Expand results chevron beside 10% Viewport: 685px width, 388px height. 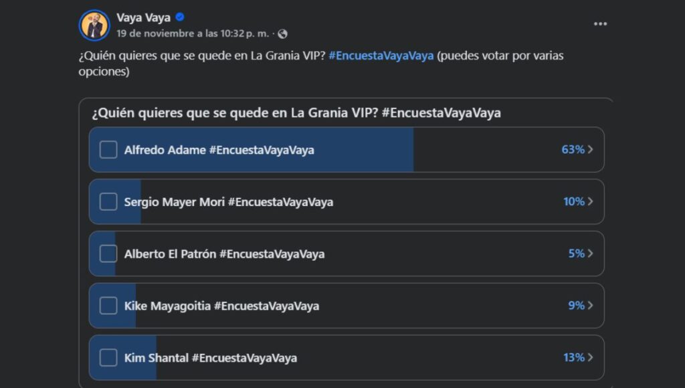pos(591,201)
